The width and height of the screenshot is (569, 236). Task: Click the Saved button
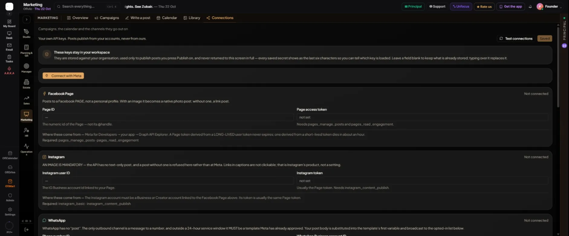(545, 39)
